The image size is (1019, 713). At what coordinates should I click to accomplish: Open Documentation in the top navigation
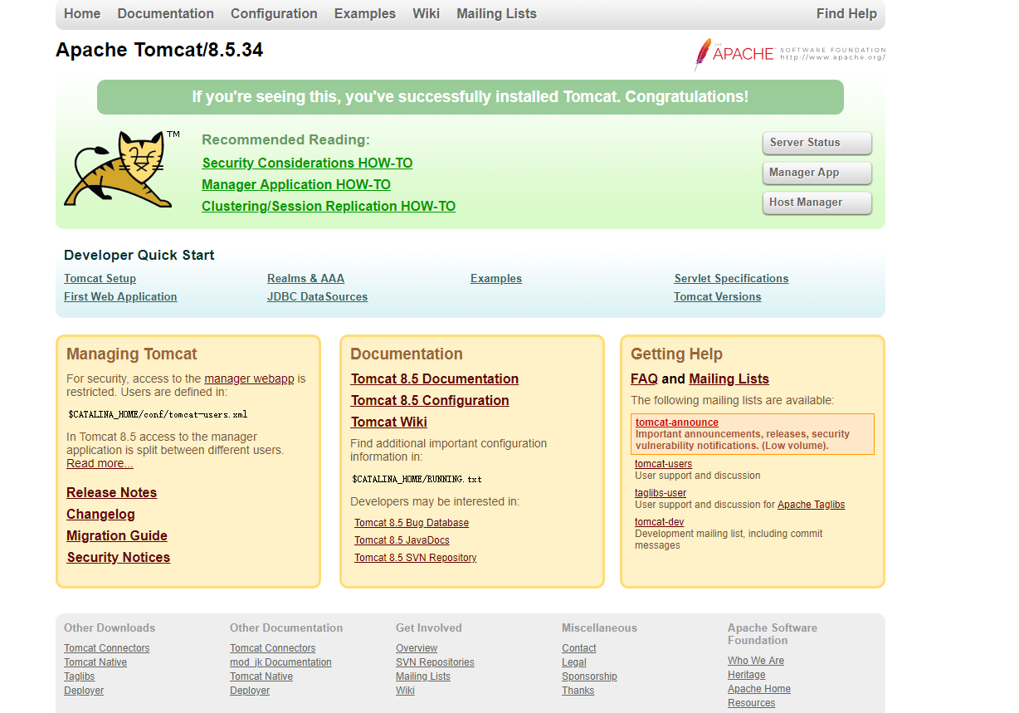click(x=166, y=13)
